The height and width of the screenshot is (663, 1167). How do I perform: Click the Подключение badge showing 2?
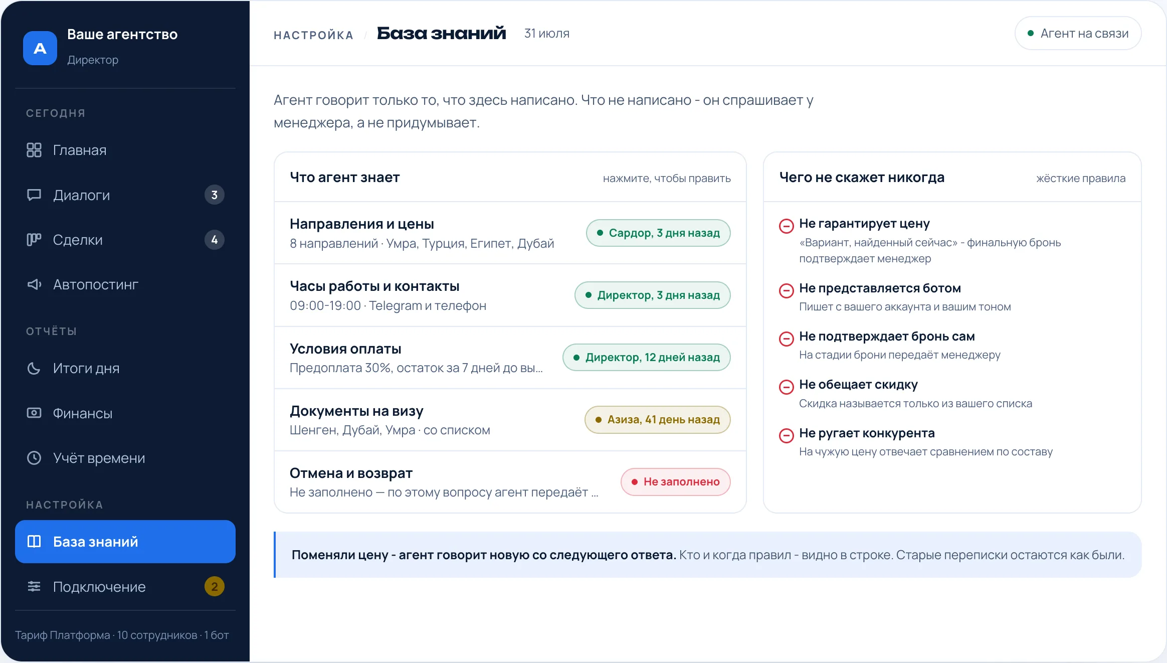pyautogui.click(x=215, y=586)
